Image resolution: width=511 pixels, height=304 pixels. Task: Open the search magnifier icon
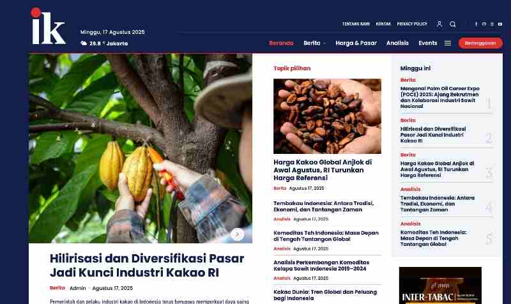(x=453, y=24)
